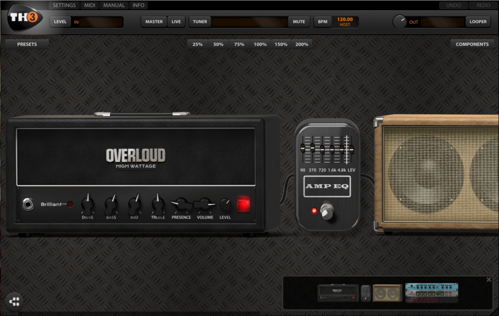Screen dimensions: 499x316
Task: Toggle the AMP EQ red status LED
Action: tap(314, 210)
